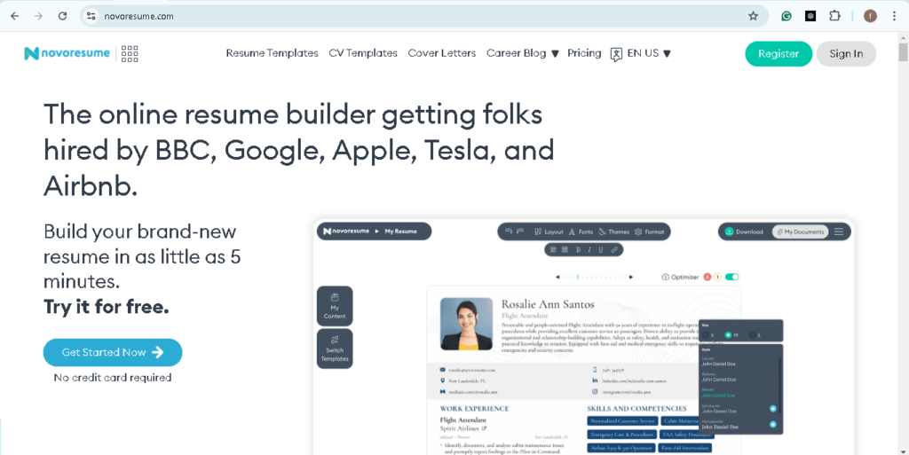Select the M size radio button
Viewport: 909px width, 455px height.
coord(728,335)
